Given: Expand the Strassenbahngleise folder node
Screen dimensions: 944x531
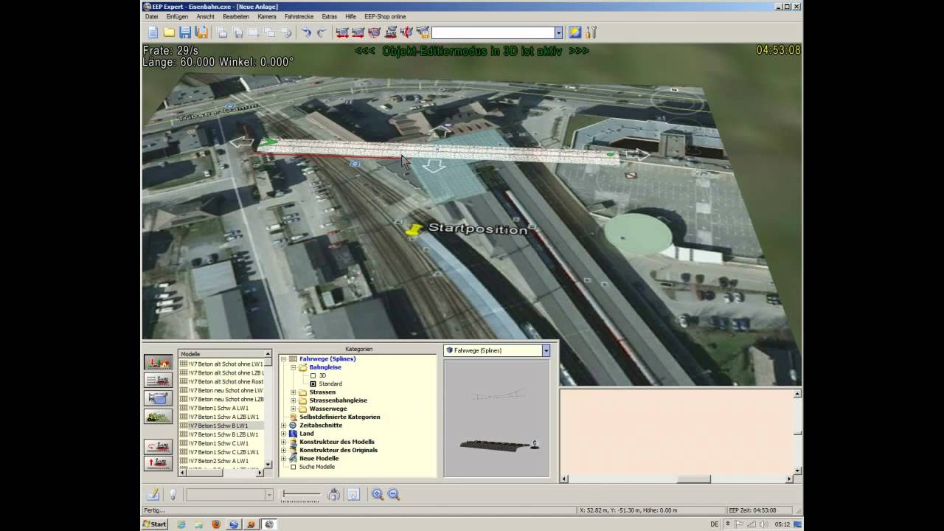Looking at the screenshot, I should (x=293, y=400).
